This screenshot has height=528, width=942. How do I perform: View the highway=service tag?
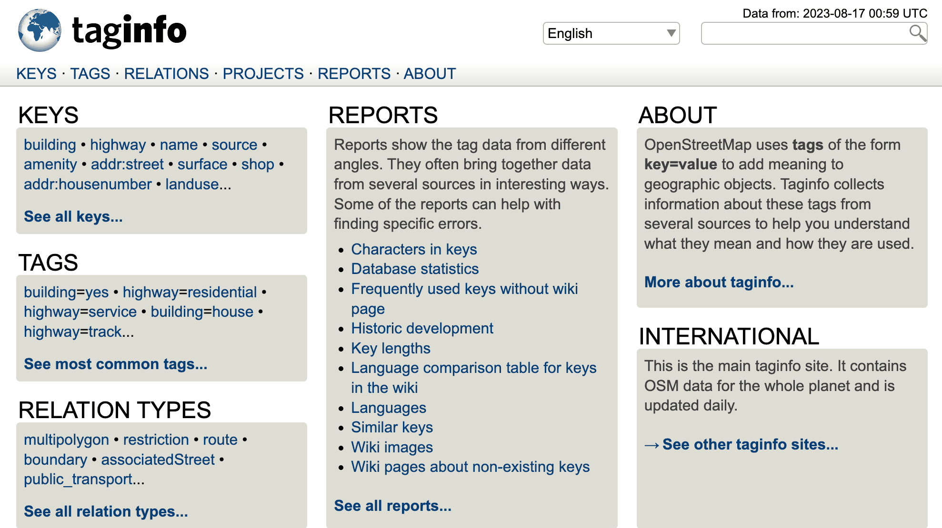coord(80,312)
